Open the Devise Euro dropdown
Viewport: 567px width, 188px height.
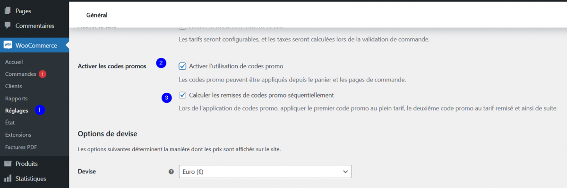pos(265,172)
